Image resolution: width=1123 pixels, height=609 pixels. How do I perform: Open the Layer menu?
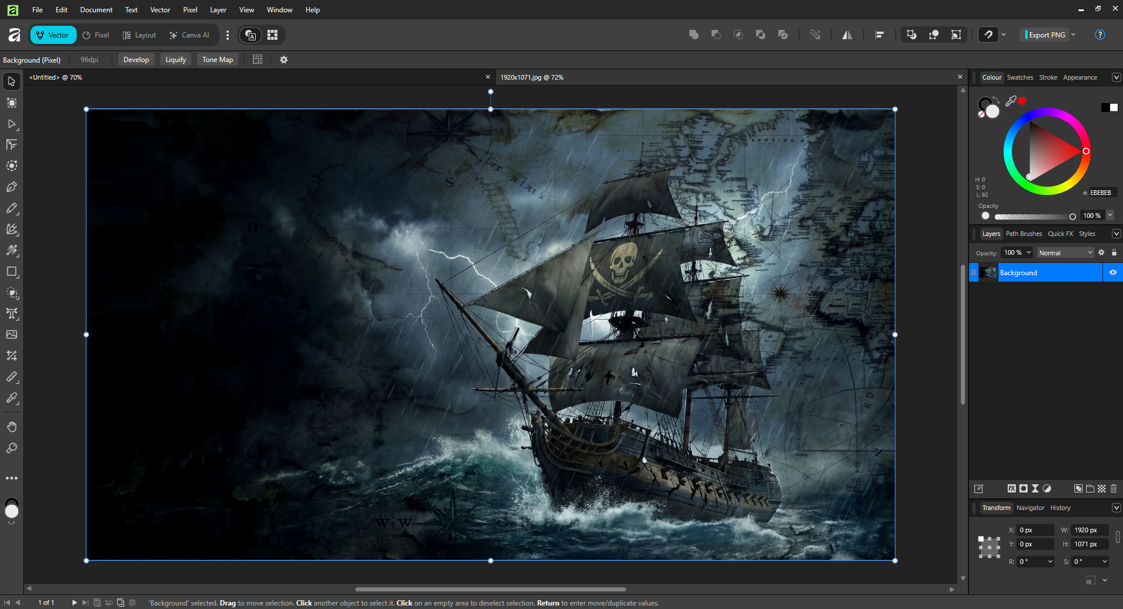coord(218,10)
